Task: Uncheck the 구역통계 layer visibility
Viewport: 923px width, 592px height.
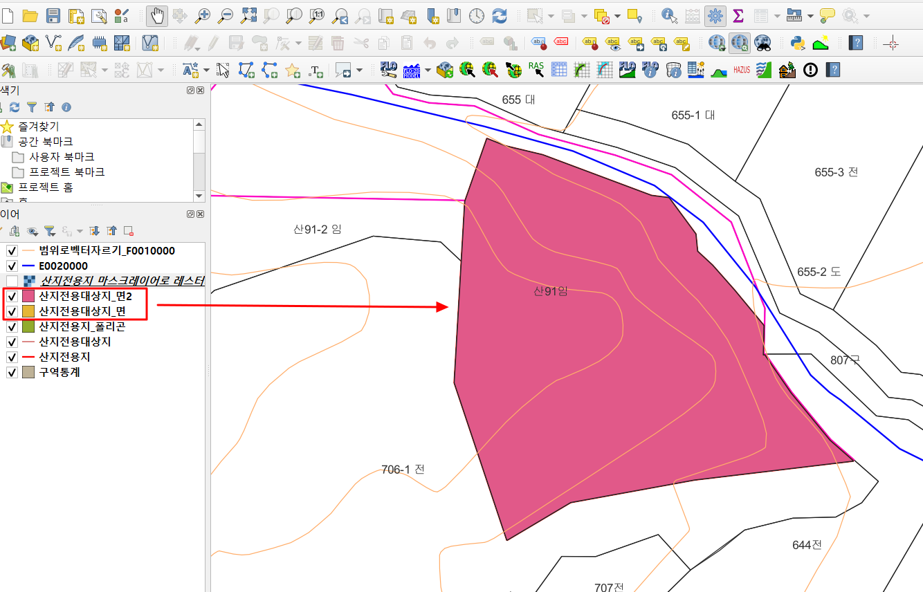Action: coord(12,372)
